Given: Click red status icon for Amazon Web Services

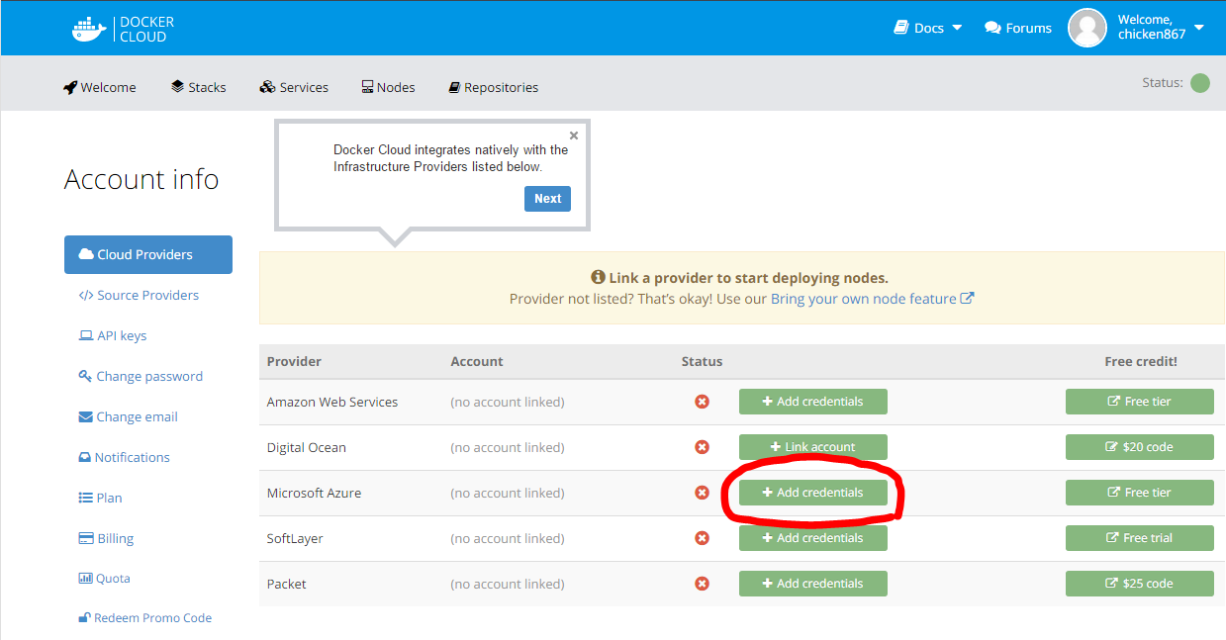Looking at the screenshot, I should coord(702,402).
